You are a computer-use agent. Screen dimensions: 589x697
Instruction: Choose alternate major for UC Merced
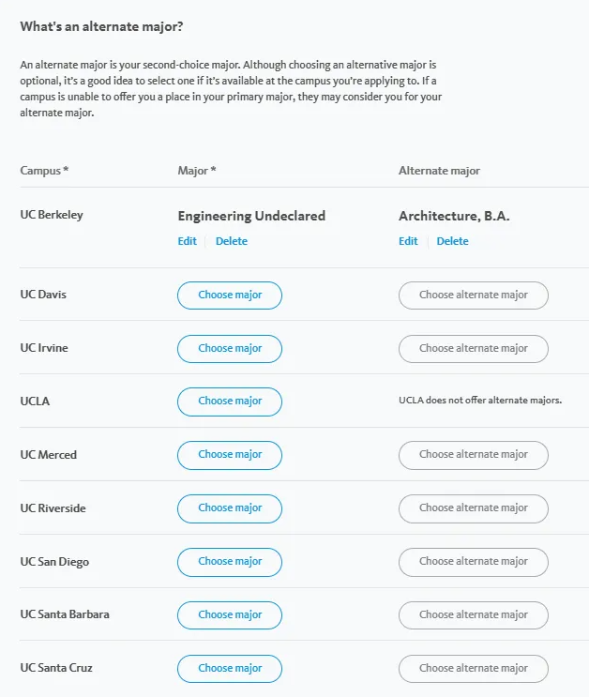[x=473, y=455]
